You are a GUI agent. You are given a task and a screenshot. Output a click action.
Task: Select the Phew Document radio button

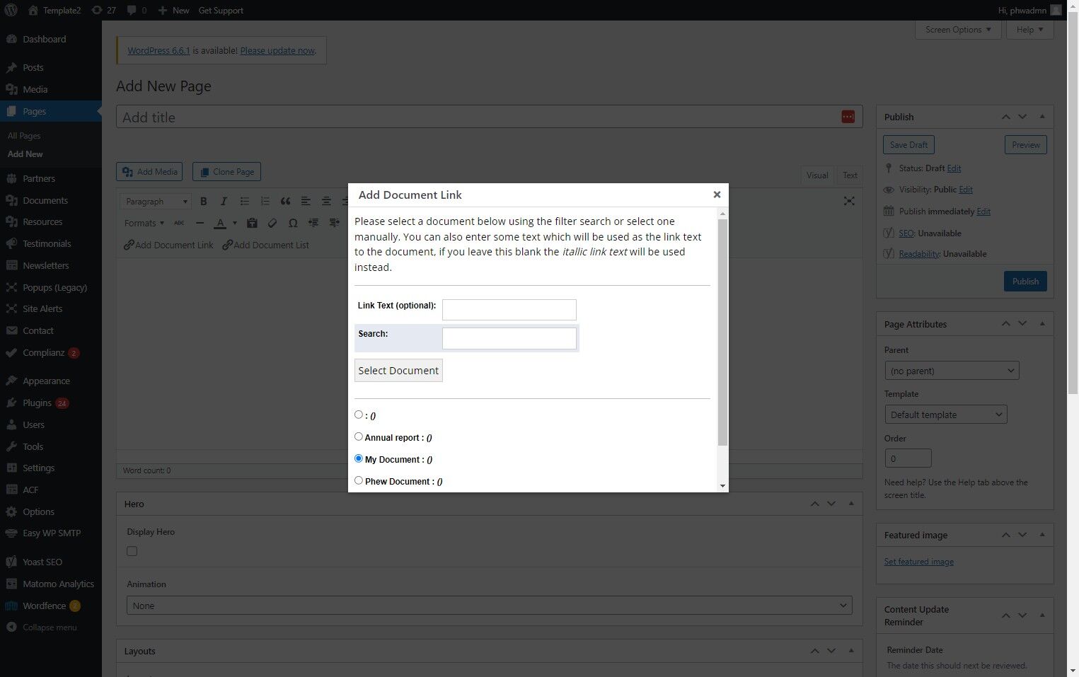click(359, 480)
